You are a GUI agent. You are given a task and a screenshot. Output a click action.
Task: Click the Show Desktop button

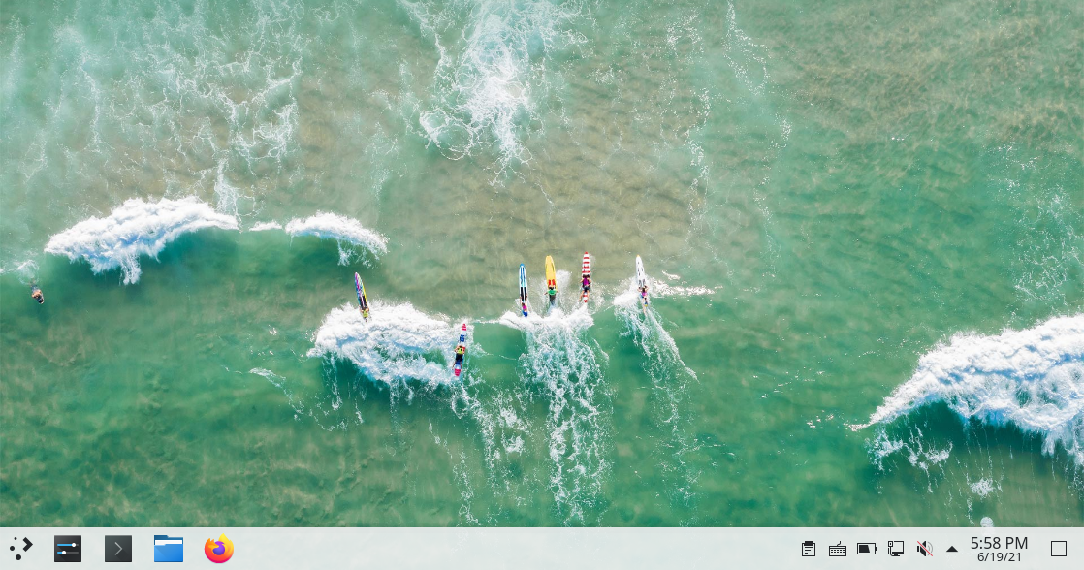(1059, 549)
